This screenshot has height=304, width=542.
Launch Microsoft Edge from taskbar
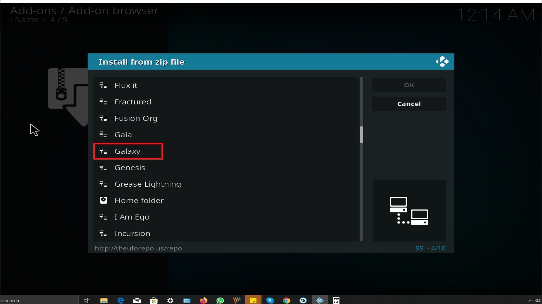point(121,300)
